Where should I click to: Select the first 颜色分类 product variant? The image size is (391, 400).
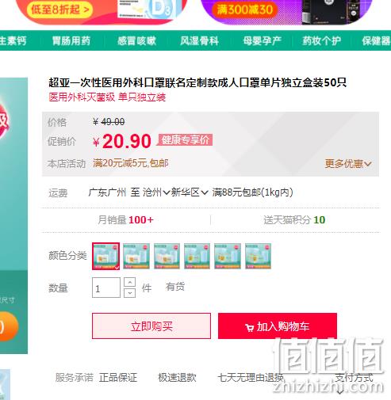105,256
